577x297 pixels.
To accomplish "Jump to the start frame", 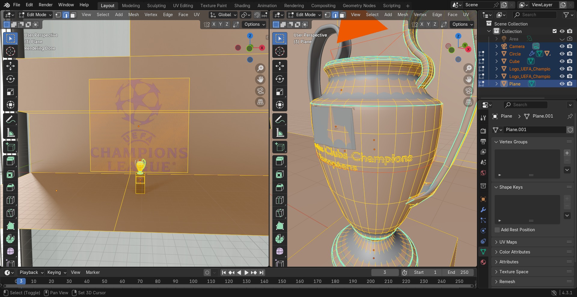I will [224, 272].
